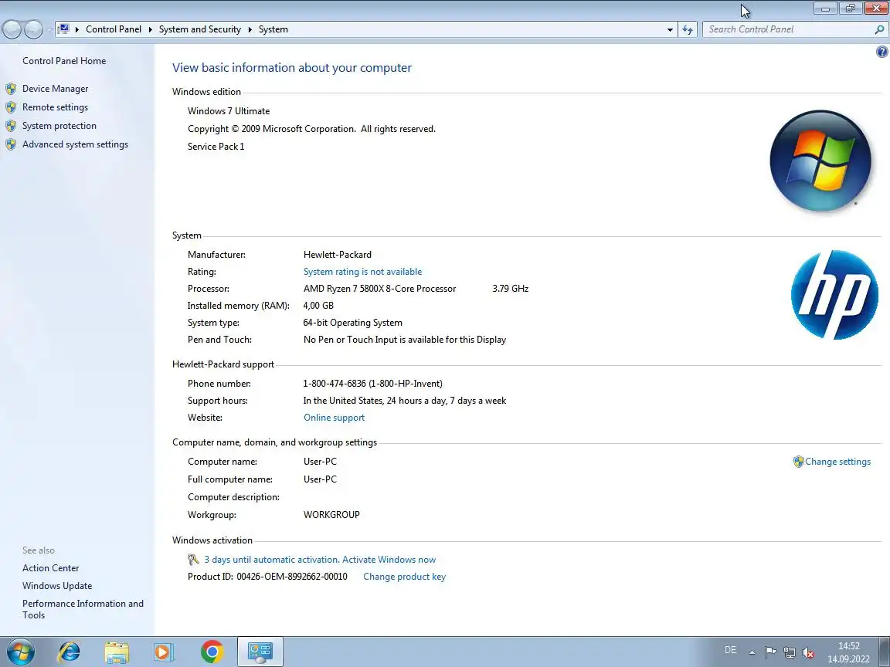Click Change settings link
Screen dimensions: 890x667
pyautogui.click(x=837, y=462)
